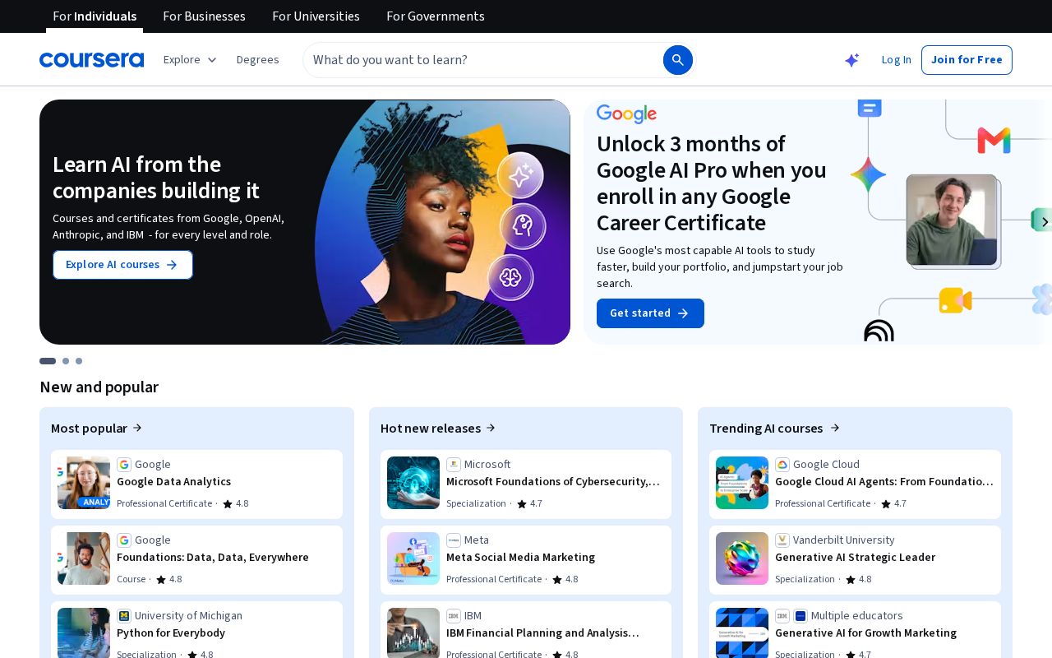Click the head-with-gears icon in AI banner
The height and width of the screenshot is (658, 1052).
(x=523, y=226)
